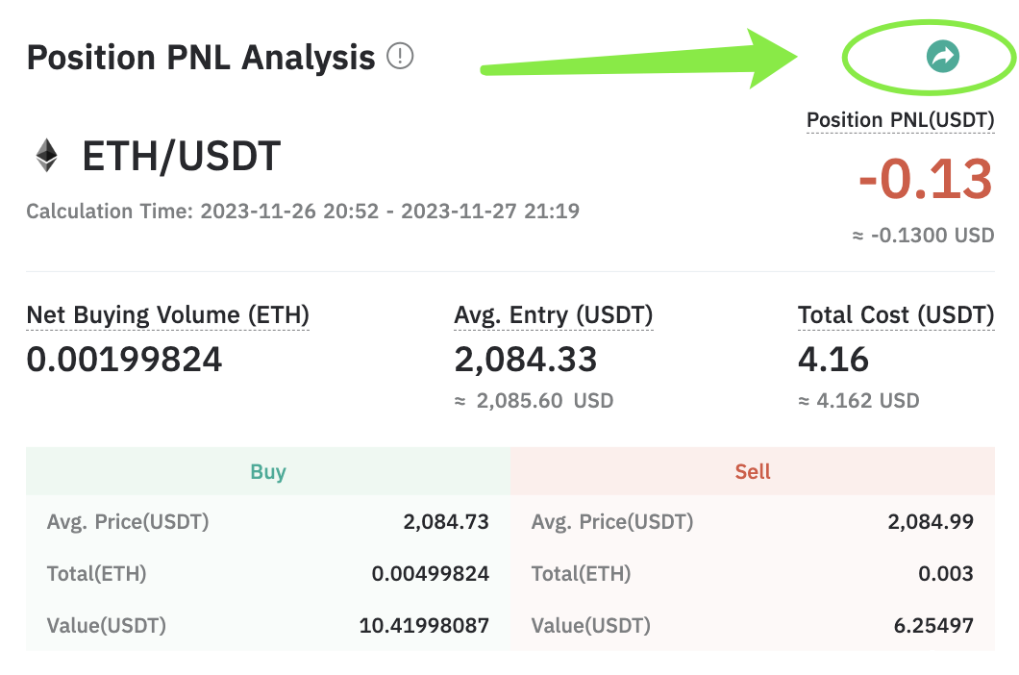Click the 4.16 total cost value
The width and height of the screenshot is (1019, 675).
(833, 360)
